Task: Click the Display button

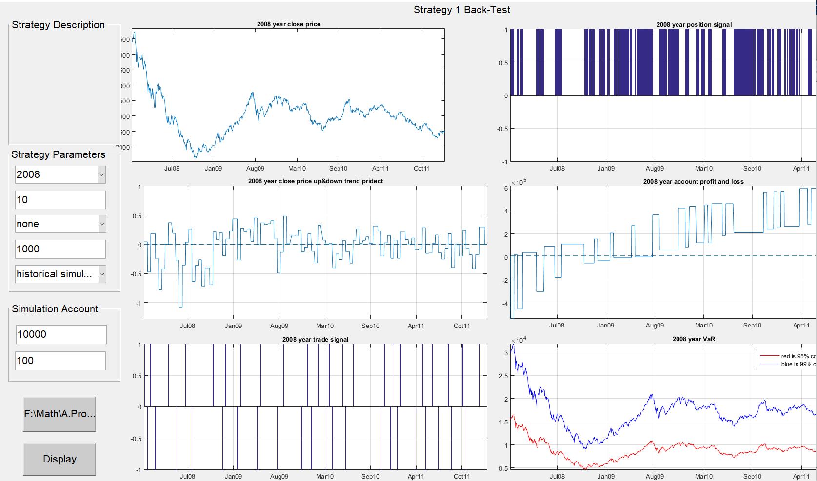Action: tap(60, 459)
